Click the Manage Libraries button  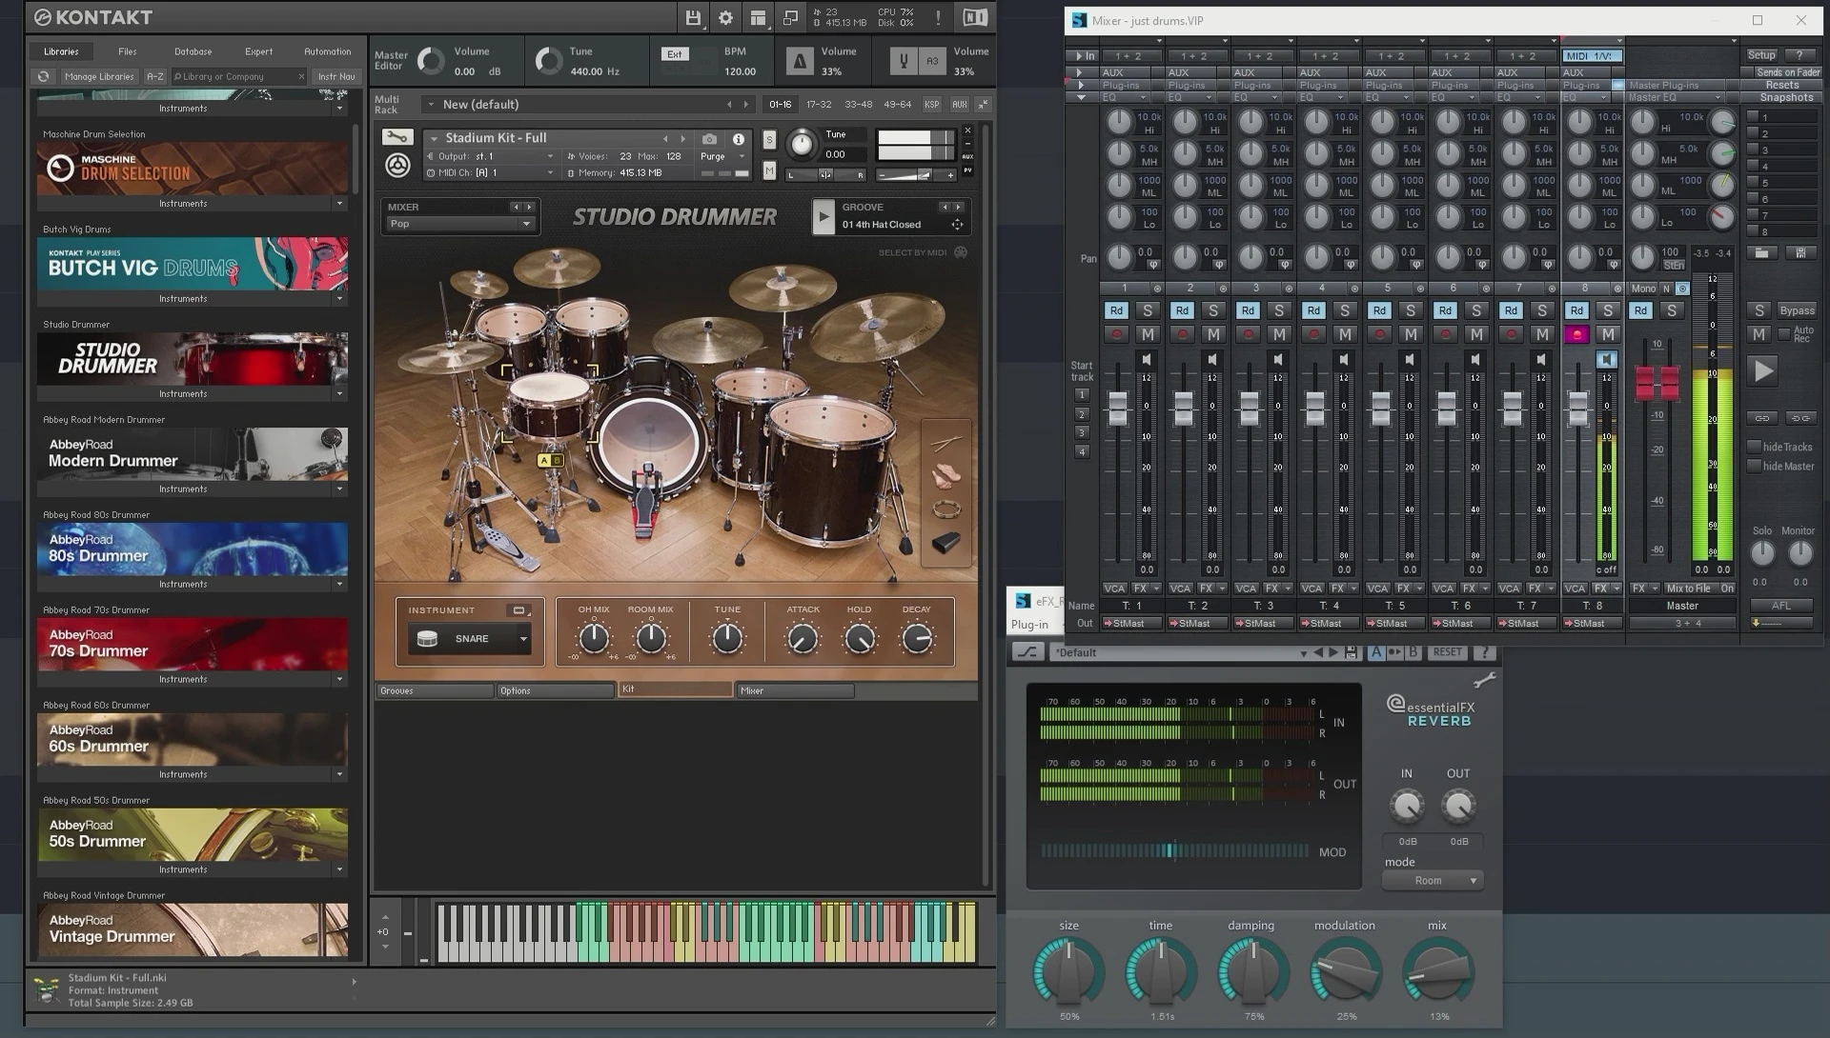click(99, 76)
